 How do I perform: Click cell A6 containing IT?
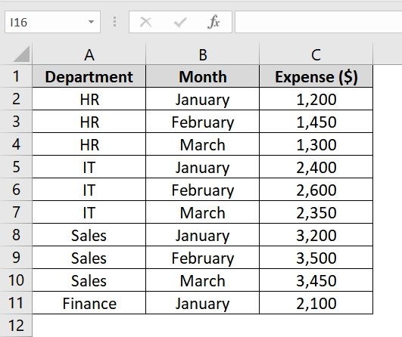tap(89, 190)
